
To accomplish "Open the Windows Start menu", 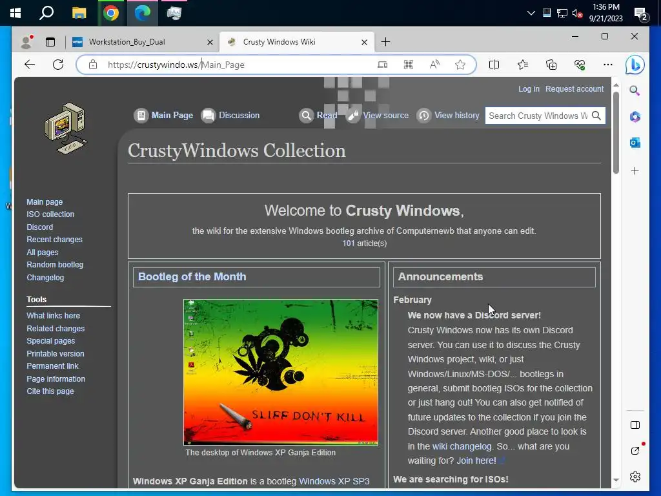I will (15, 13).
